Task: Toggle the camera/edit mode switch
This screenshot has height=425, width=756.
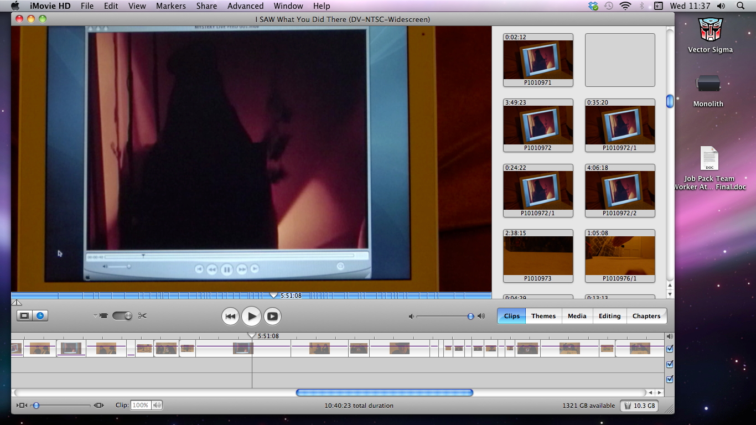Action: point(122,315)
